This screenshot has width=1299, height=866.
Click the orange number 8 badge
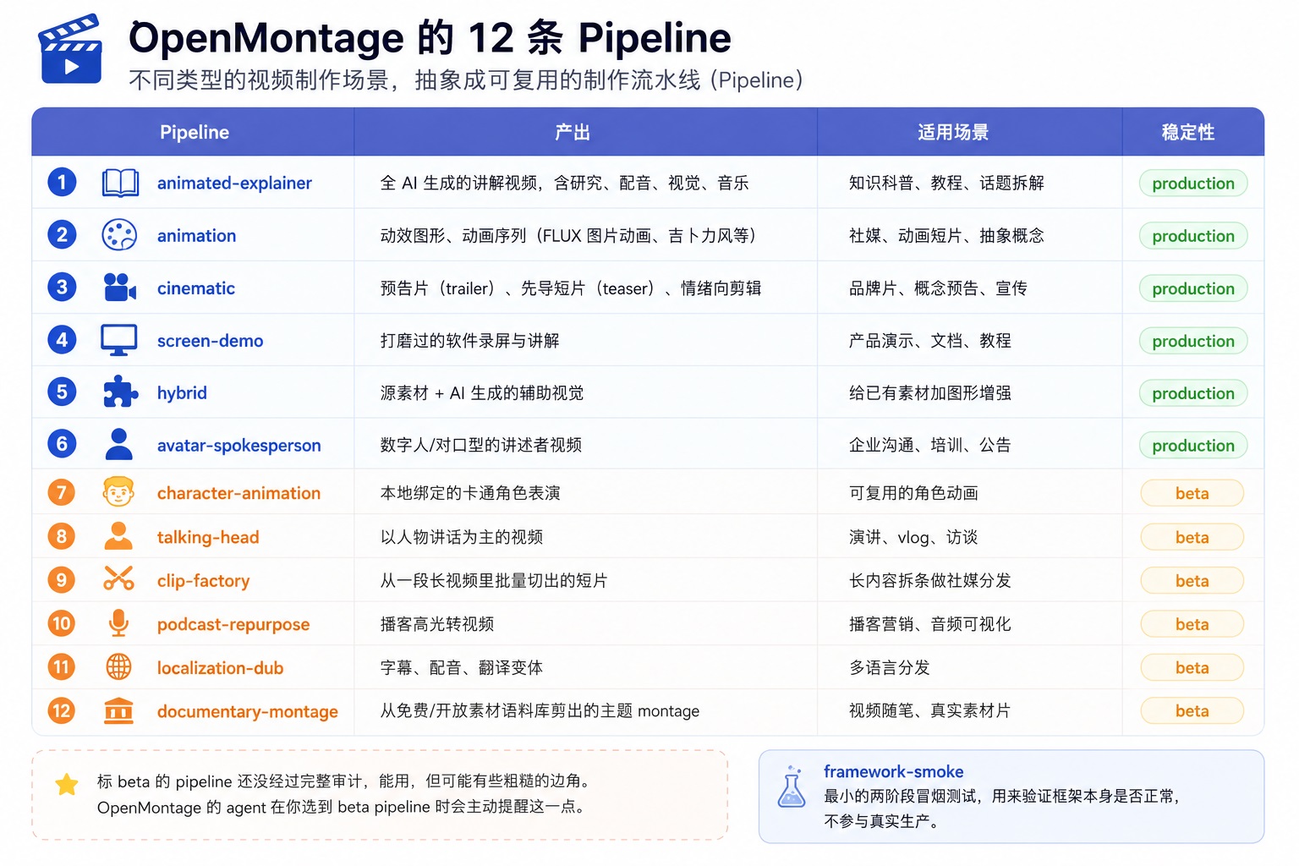61,536
